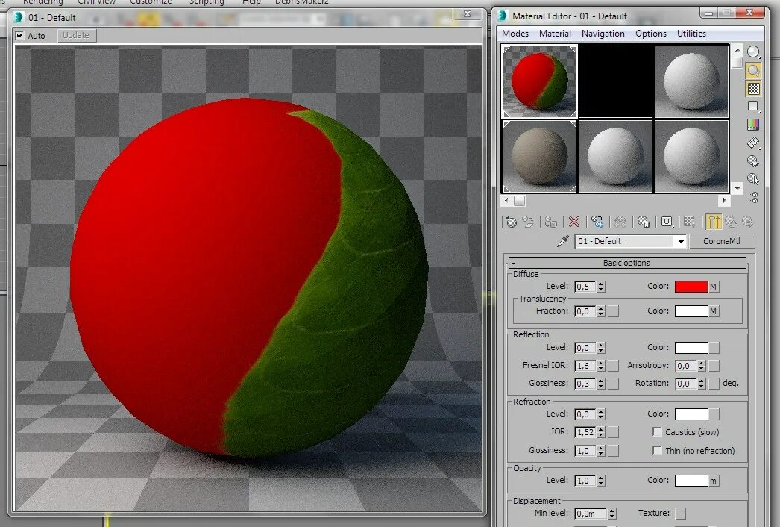Click the Displacement Texture map slot
This screenshot has height=527, width=780.
coord(680,513)
